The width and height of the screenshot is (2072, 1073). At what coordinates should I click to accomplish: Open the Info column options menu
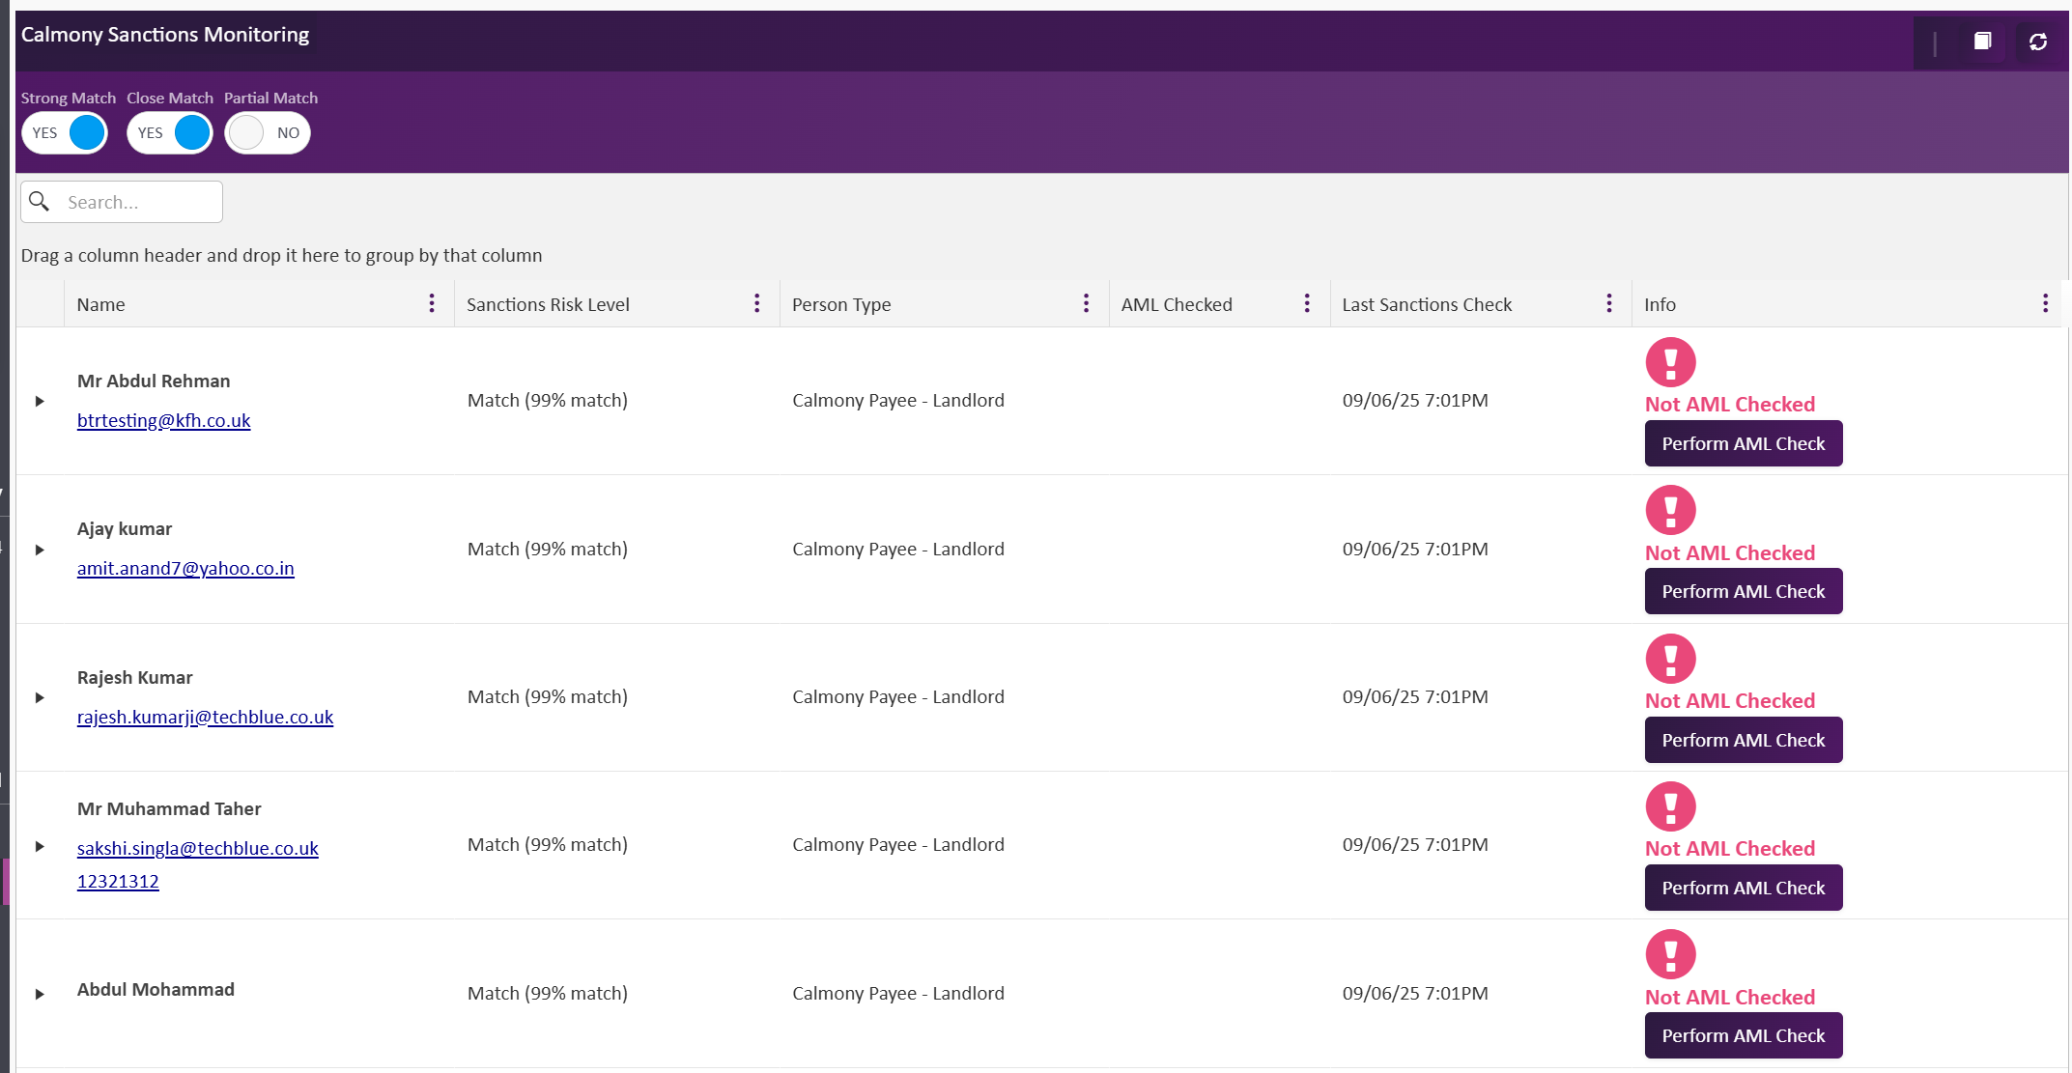pyautogui.click(x=2045, y=302)
